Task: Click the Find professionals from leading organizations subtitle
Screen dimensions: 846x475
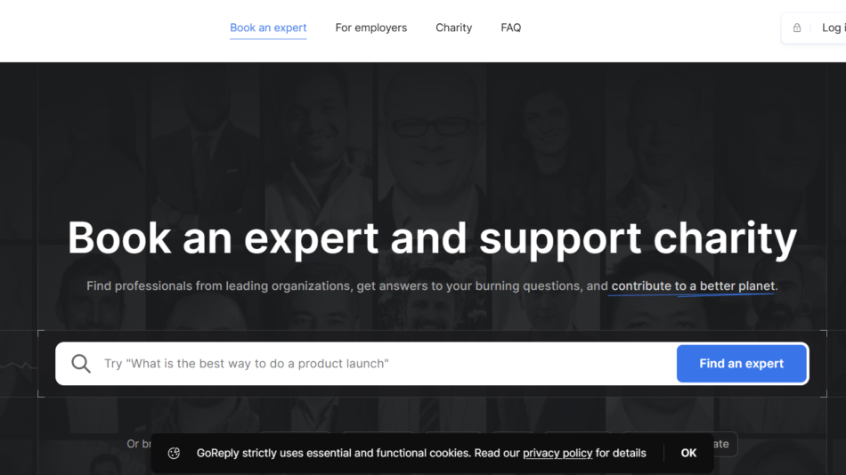Action: pos(346,286)
